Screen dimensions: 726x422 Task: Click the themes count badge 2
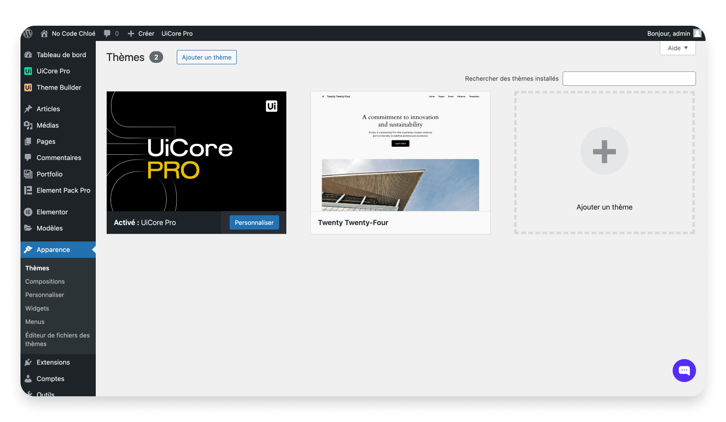[x=156, y=57]
